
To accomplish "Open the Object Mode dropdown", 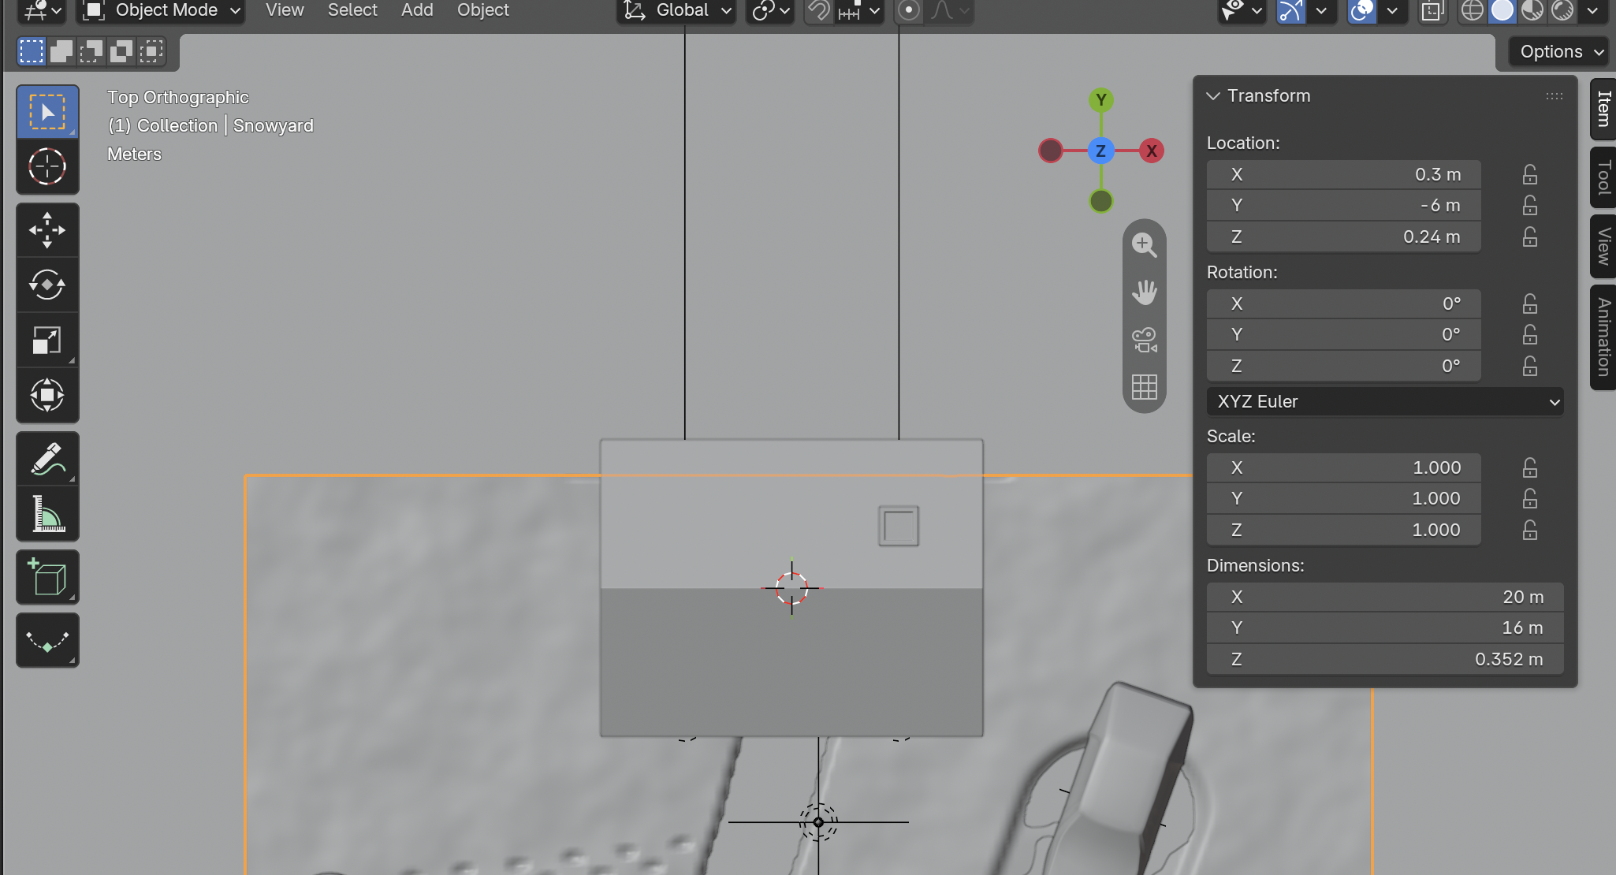I will 161,11.
